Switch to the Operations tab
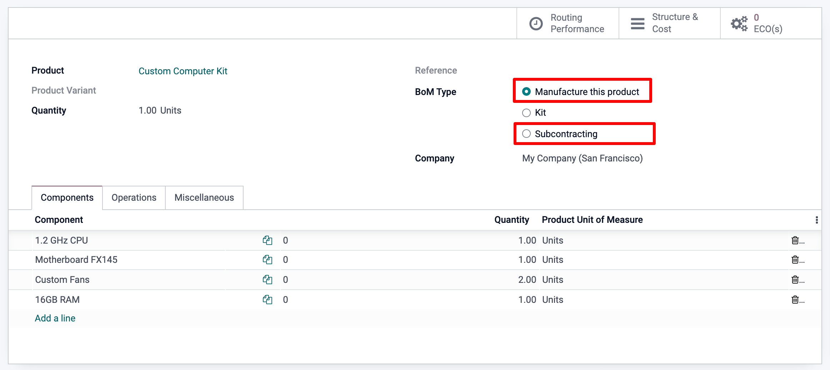The height and width of the screenshot is (370, 830). click(x=134, y=197)
